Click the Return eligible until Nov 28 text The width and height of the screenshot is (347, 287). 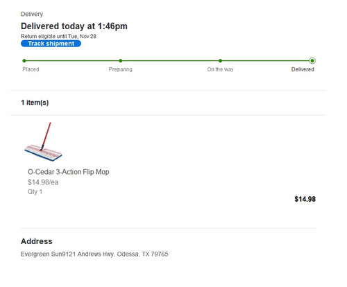[58, 36]
